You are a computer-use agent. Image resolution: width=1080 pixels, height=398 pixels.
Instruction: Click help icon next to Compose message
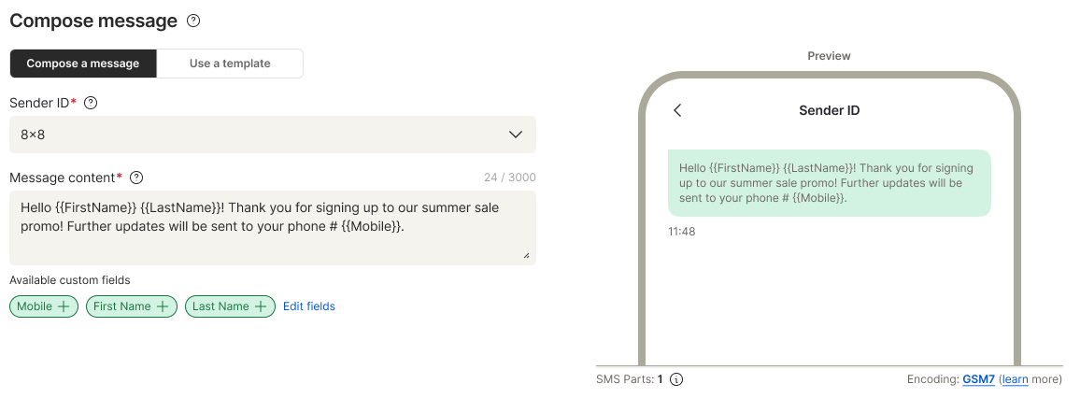(193, 21)
